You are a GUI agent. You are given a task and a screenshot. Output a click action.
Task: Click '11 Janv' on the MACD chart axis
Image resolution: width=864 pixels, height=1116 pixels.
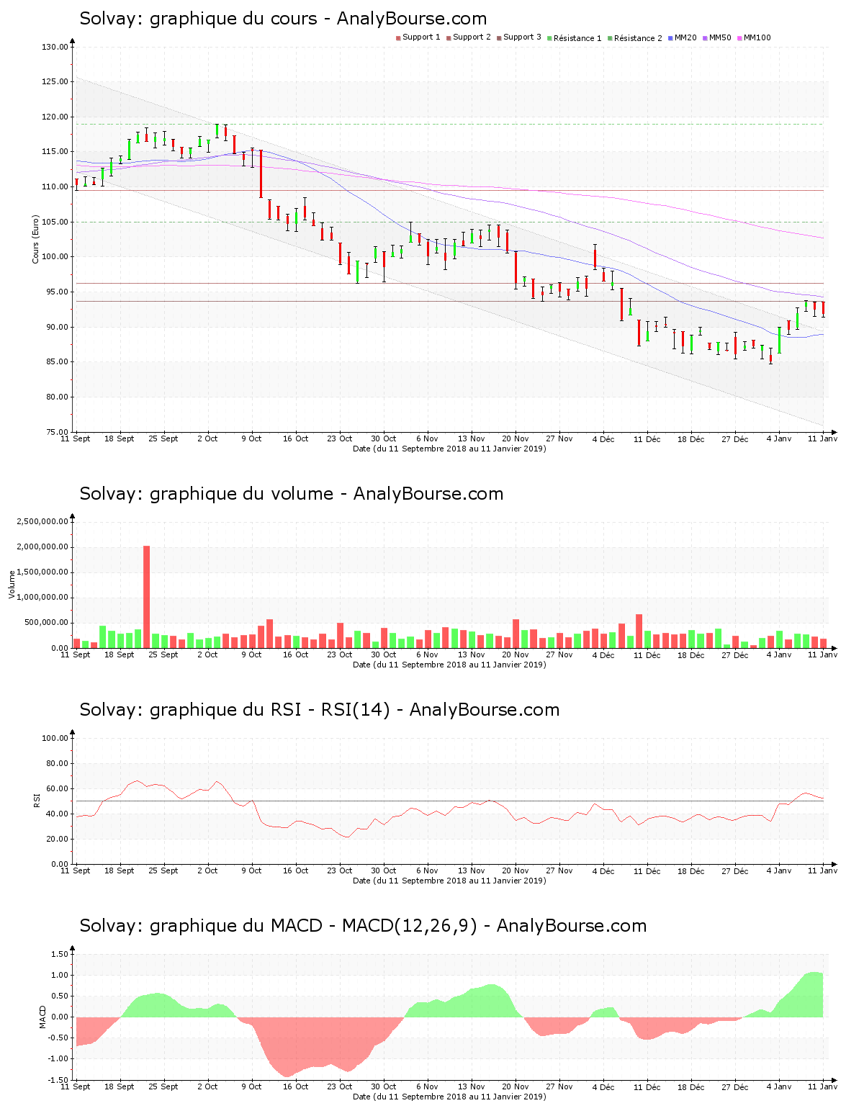pos(823,1086)
